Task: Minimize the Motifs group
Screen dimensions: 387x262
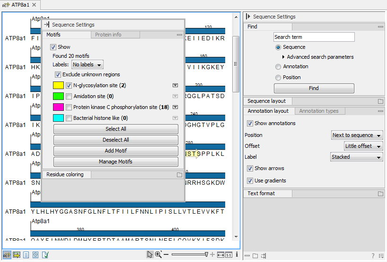Action: click(x=179, y=35)
